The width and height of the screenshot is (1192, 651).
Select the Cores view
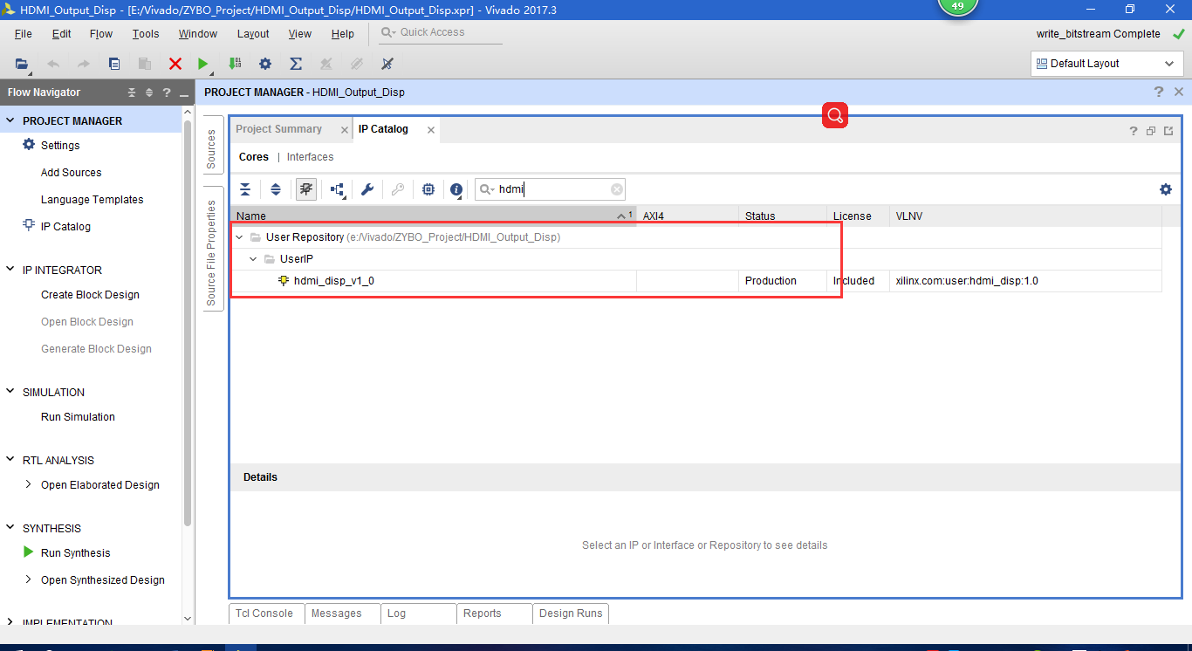click(254, 157)
